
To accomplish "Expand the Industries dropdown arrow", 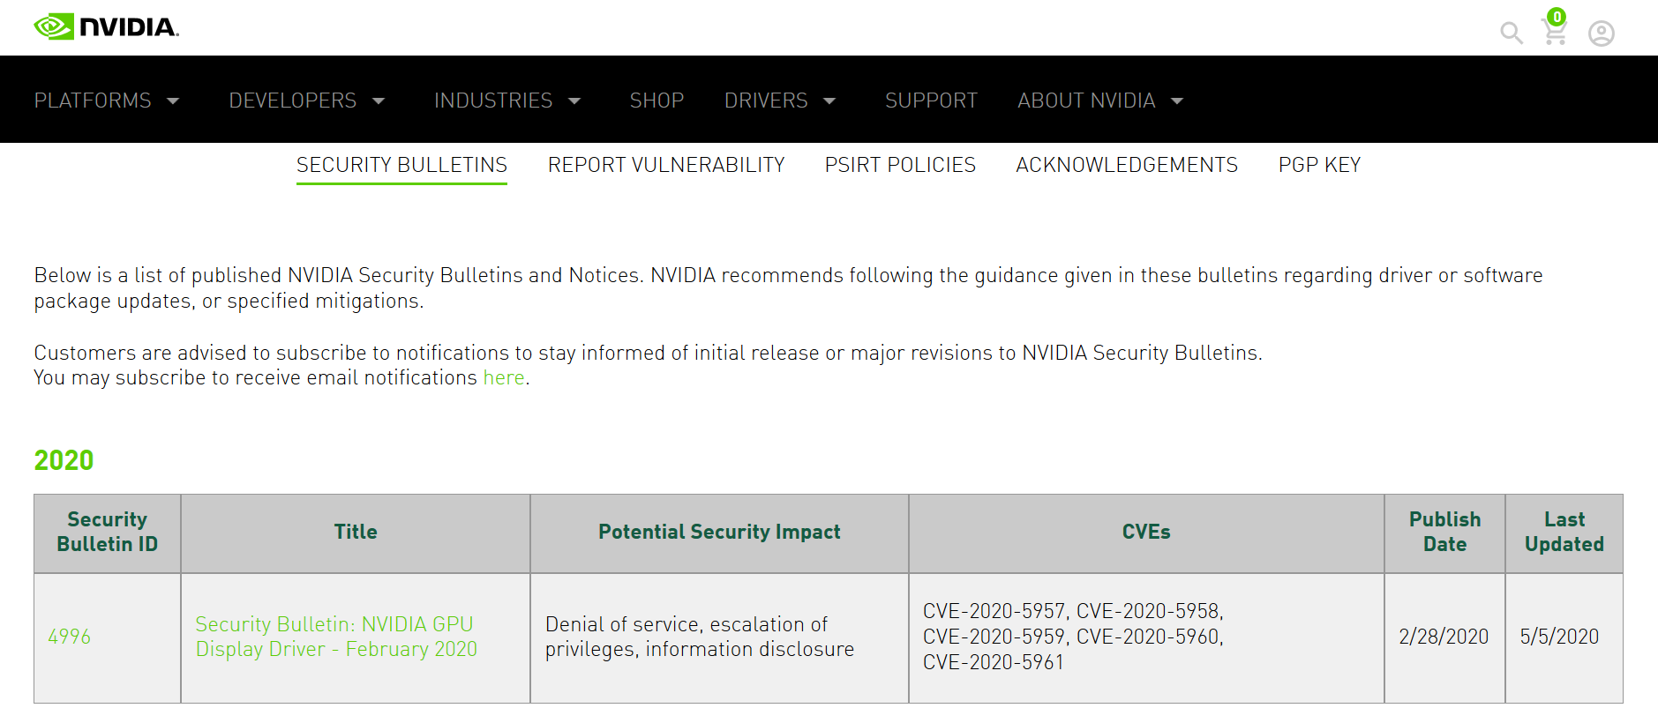I will pyautogui.click(x=574, y=101).
